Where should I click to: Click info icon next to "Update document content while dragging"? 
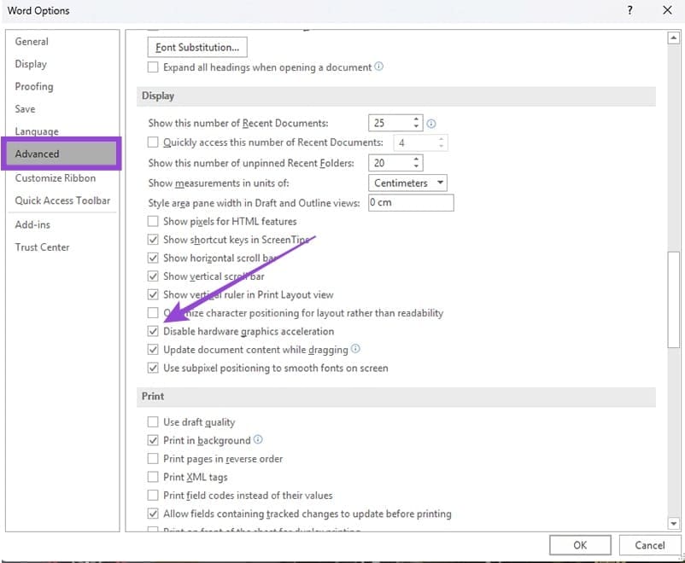click(x=356, y=349)
